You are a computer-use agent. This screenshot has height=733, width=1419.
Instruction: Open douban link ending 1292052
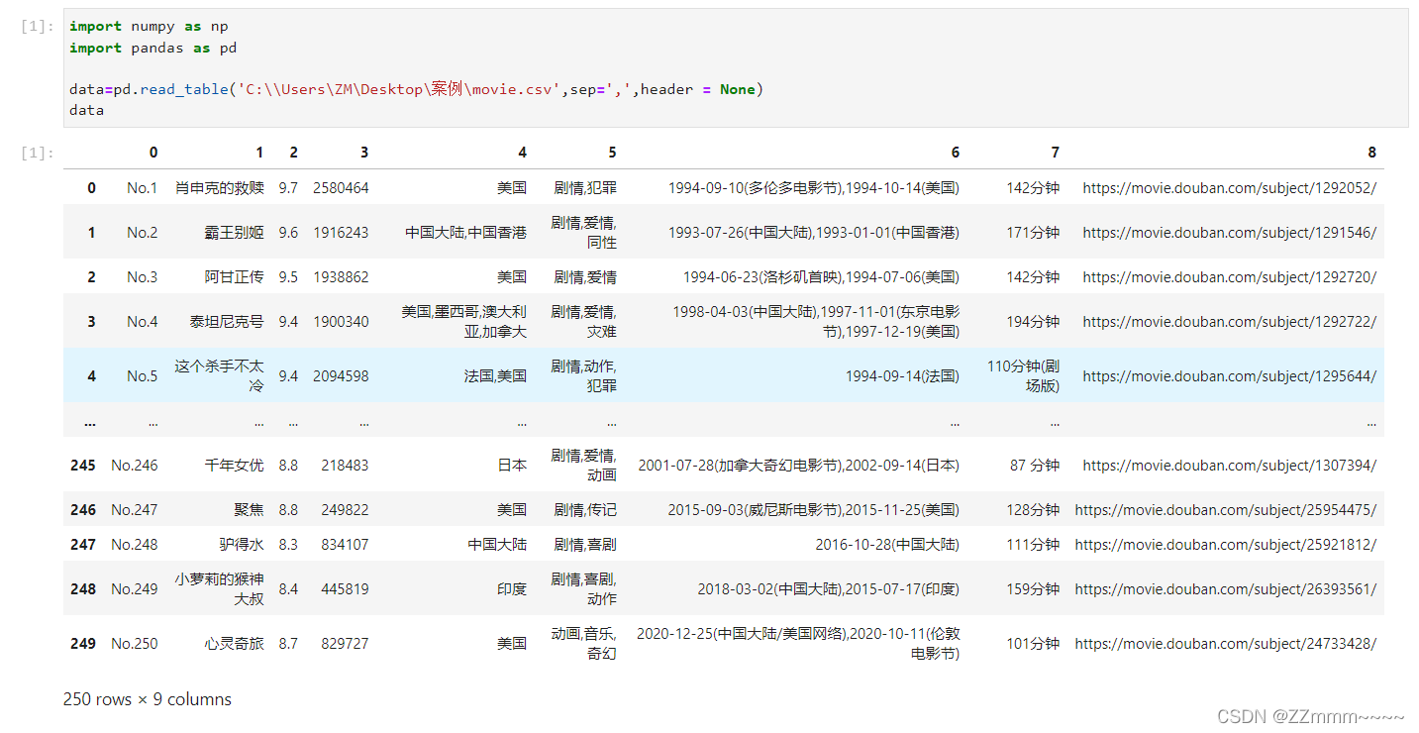(1229, 187)
